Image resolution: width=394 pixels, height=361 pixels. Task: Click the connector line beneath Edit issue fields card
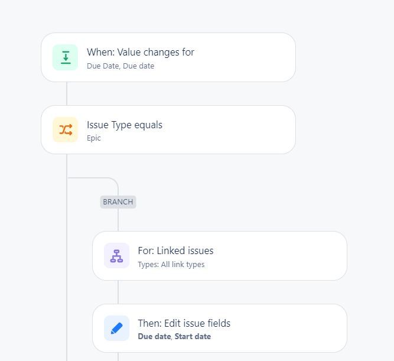coord(118,357)
